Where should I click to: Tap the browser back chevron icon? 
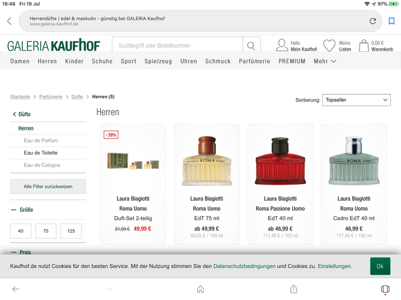(9, 21)
